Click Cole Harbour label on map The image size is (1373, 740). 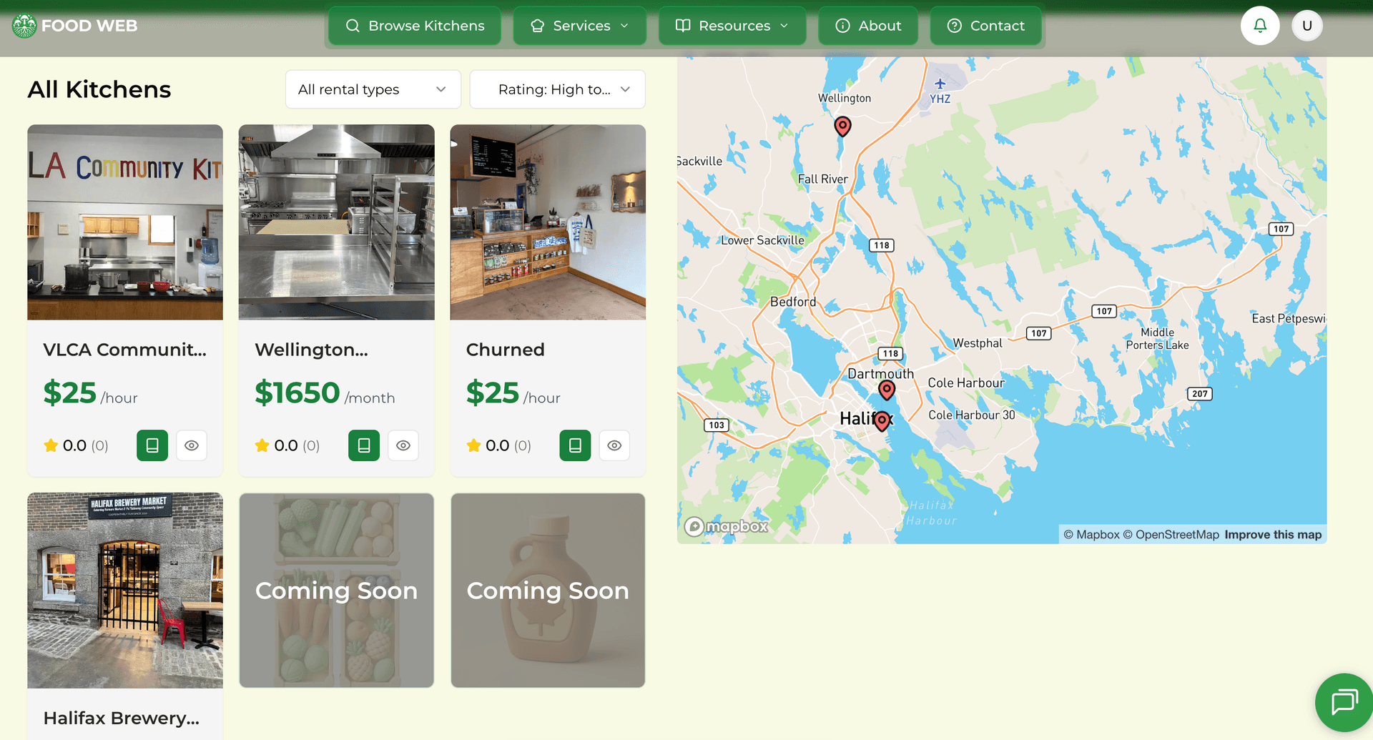point(966,383)
